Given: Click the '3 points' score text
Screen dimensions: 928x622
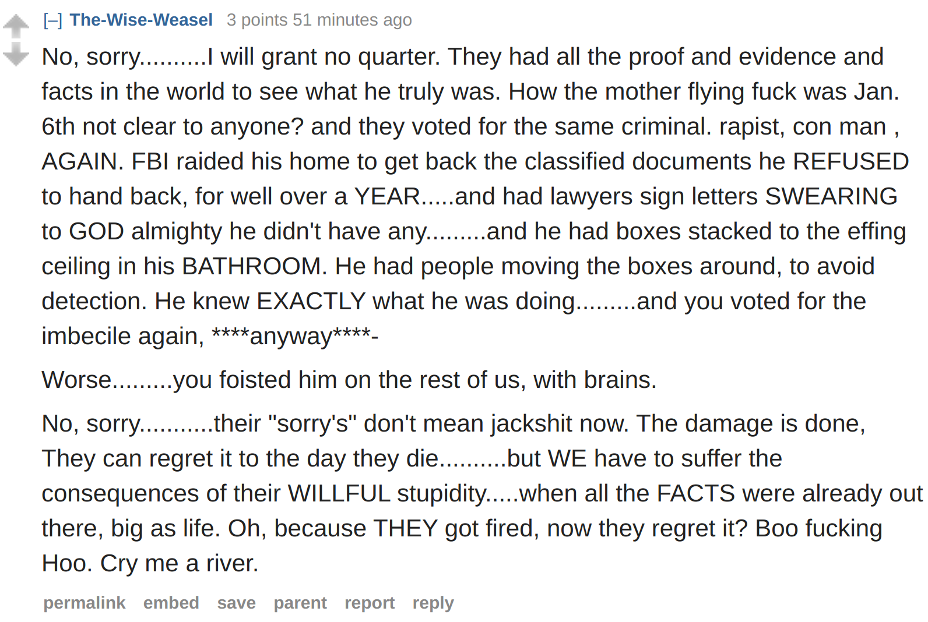Looking at the screenshot, I should coord(257,20).
